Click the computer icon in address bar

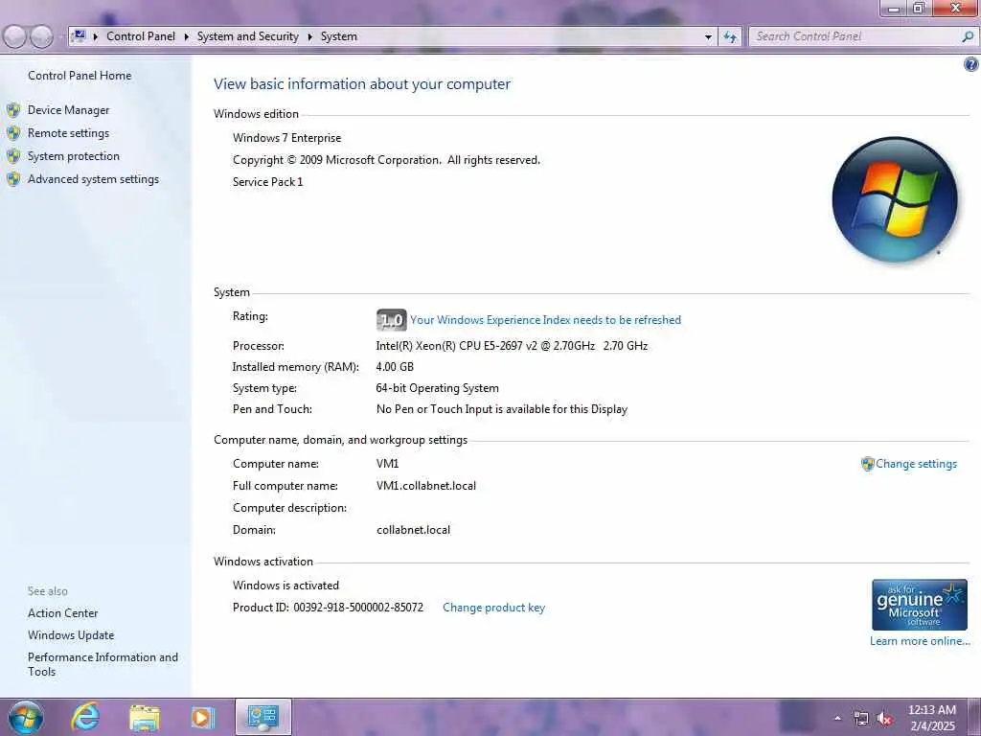click(x=80, y=35)
